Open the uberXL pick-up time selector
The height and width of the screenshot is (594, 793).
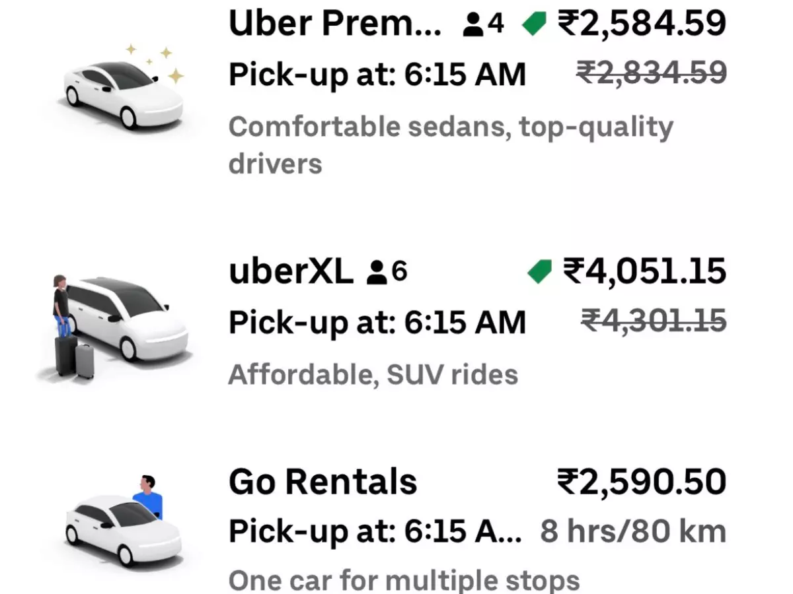[x=377, y=323]
